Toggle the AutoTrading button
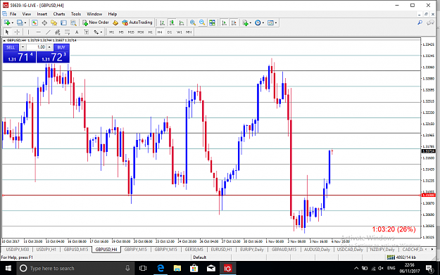Viewport: 440px width, 275px height. [x=137, y=23]
